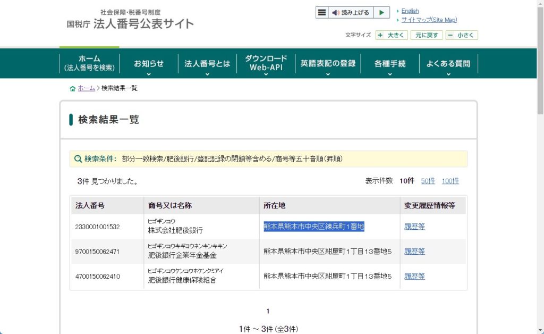Open 履歴等 link for 株式会社肥後銀行

tap(414, 227)
